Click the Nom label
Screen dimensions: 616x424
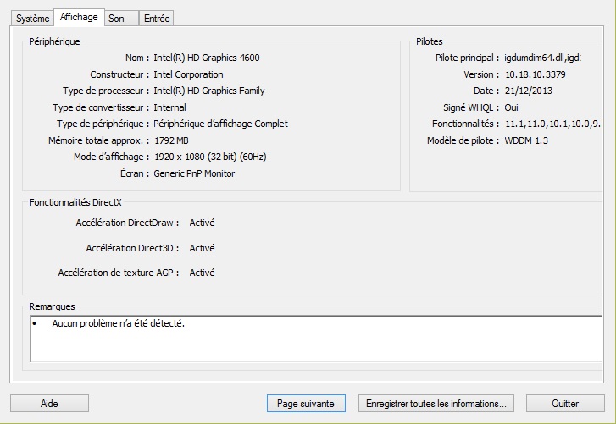(137, 58)
